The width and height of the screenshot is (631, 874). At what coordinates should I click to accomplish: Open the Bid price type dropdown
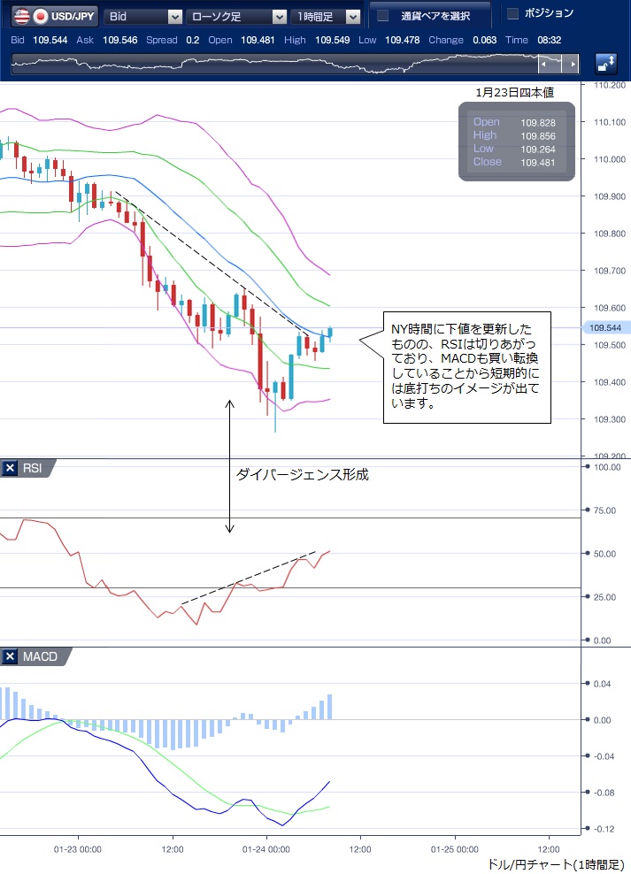173,16
